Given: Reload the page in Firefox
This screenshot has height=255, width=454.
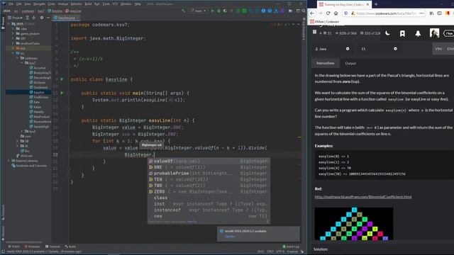Looking at the screenshot, I should point(328,13).
